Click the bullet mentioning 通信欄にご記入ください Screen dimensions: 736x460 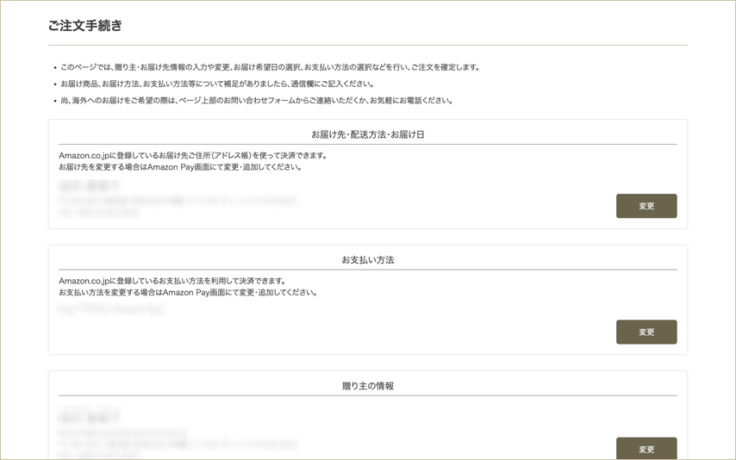coord(216,84)
